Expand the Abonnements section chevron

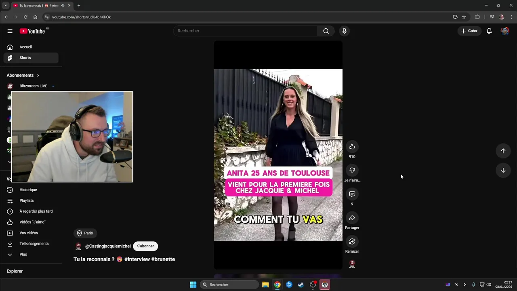[x=38, y=76]
